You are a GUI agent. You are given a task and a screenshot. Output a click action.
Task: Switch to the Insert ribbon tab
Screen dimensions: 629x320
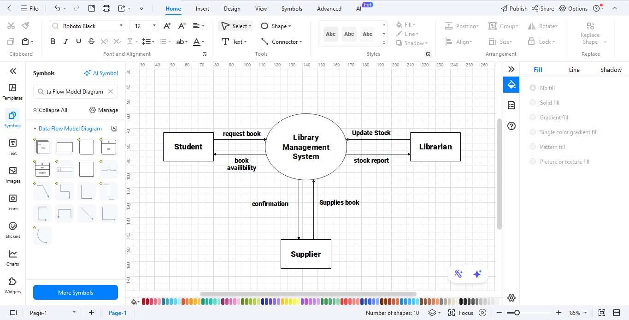[202, 8]
